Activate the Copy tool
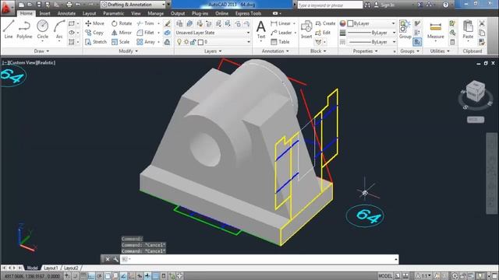Screen dimensions: 499x280 coord(94,33)
